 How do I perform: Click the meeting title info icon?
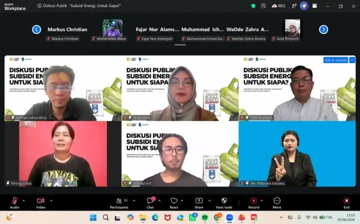(x=39, y=6)
